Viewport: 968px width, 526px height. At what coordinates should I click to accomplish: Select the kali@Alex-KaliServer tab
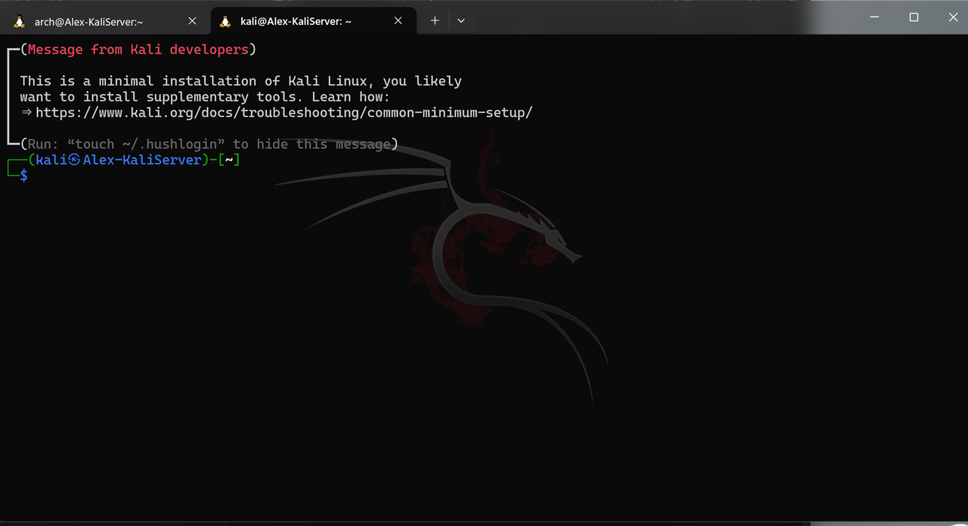pos(313,21)
